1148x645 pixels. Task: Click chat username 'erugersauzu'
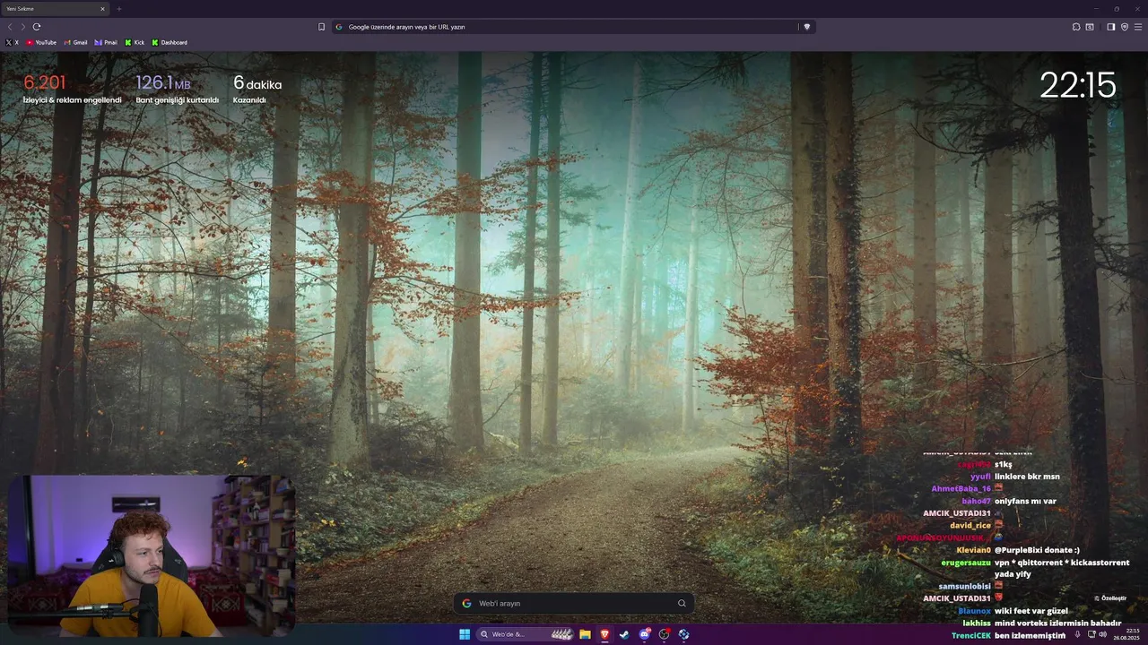point(966,563)
